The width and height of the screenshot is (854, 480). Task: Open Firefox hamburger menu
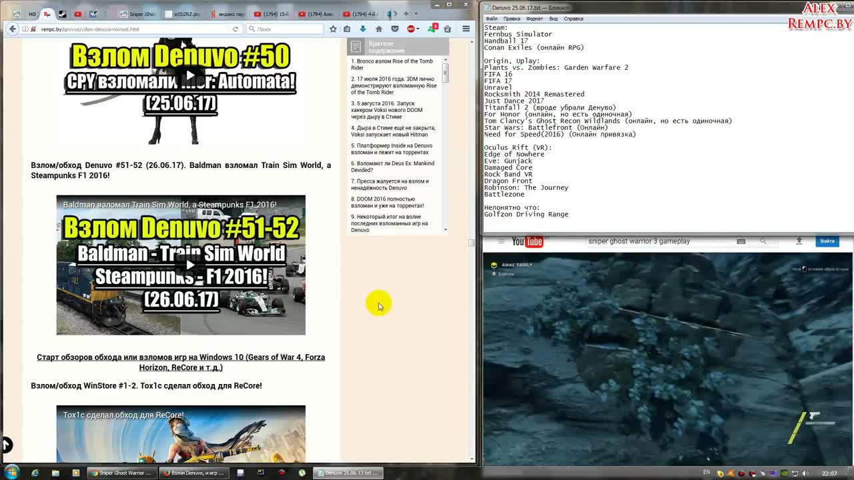[466, 29]
